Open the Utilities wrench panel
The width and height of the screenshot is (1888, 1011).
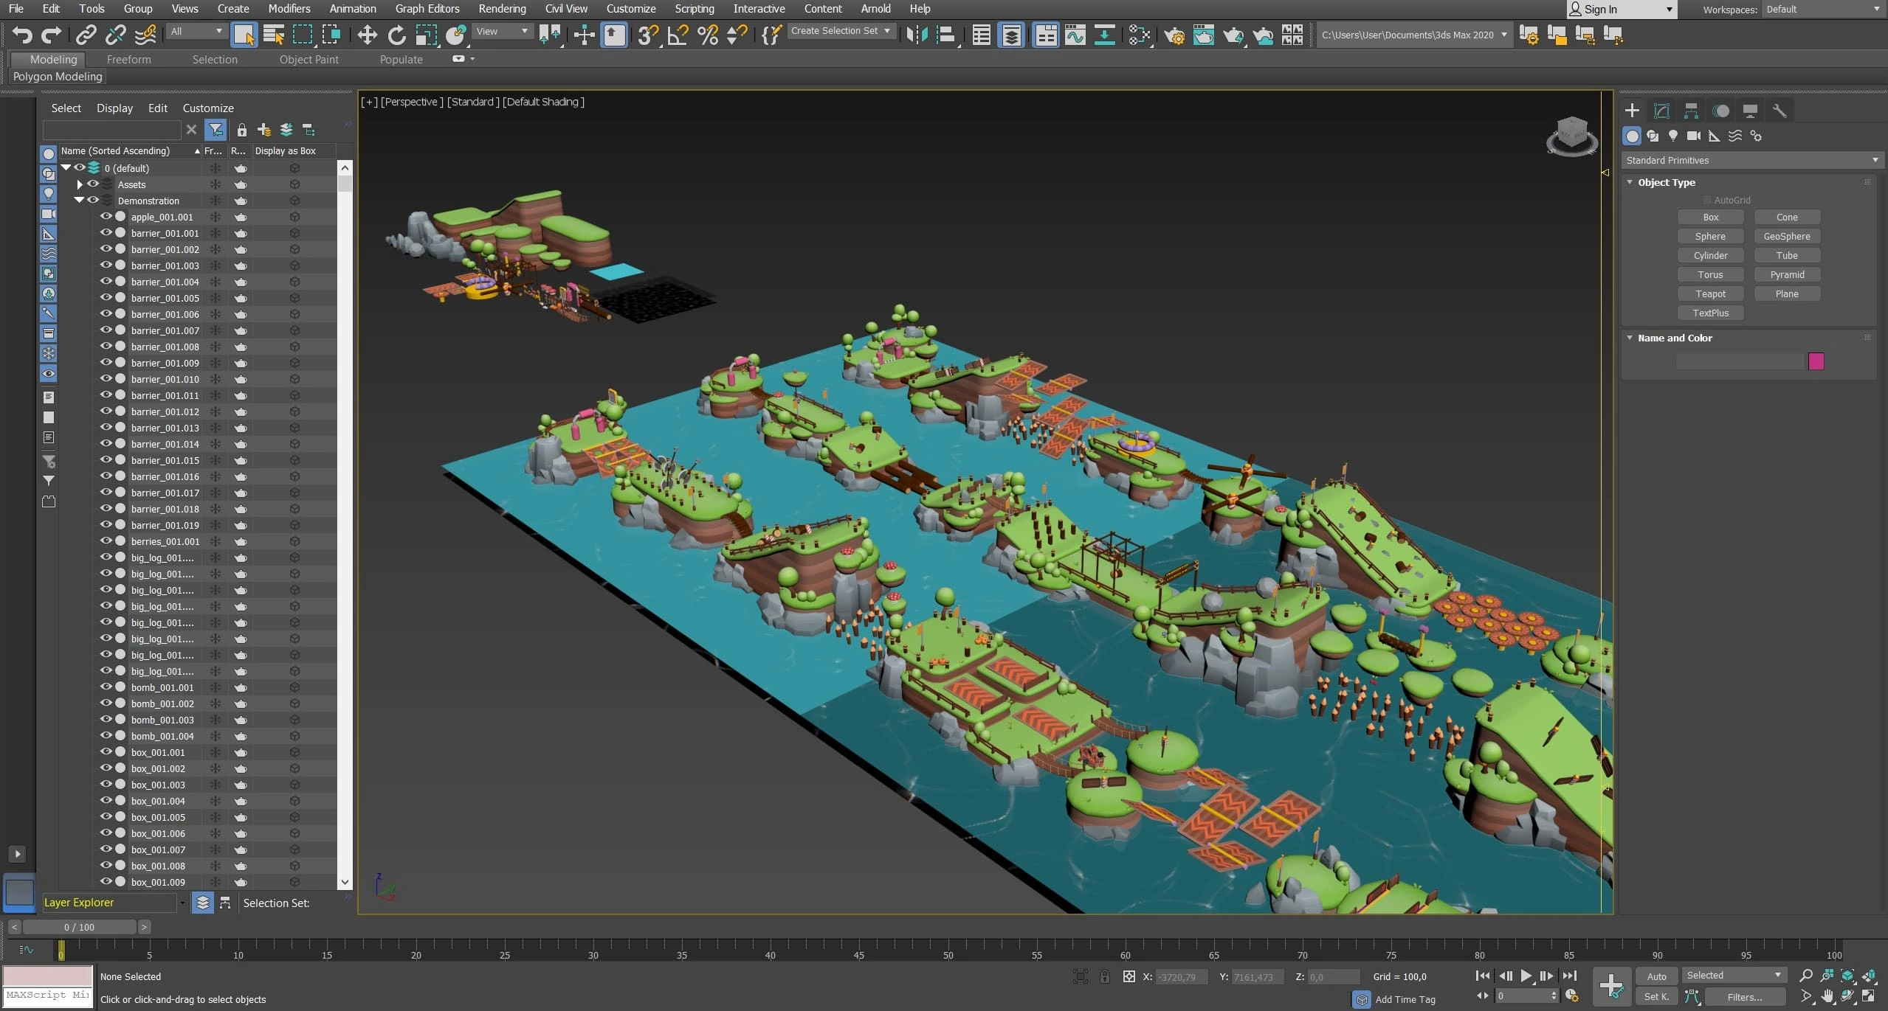(1780, 111)
